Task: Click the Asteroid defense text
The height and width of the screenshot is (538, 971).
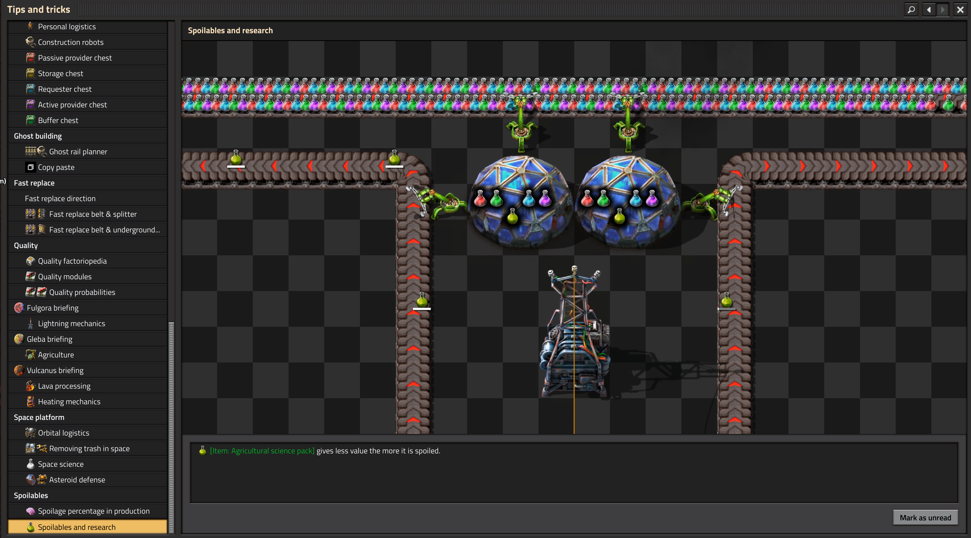Action: tap(77, 480)
